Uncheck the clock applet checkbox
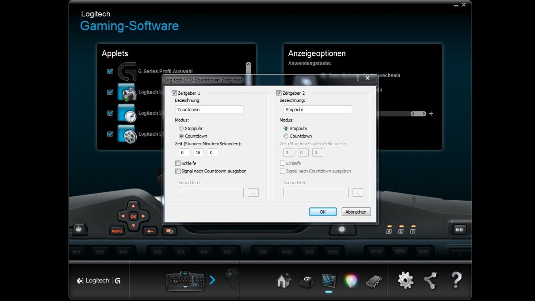This screenshot has height=301, width=535. pos(110,113)
